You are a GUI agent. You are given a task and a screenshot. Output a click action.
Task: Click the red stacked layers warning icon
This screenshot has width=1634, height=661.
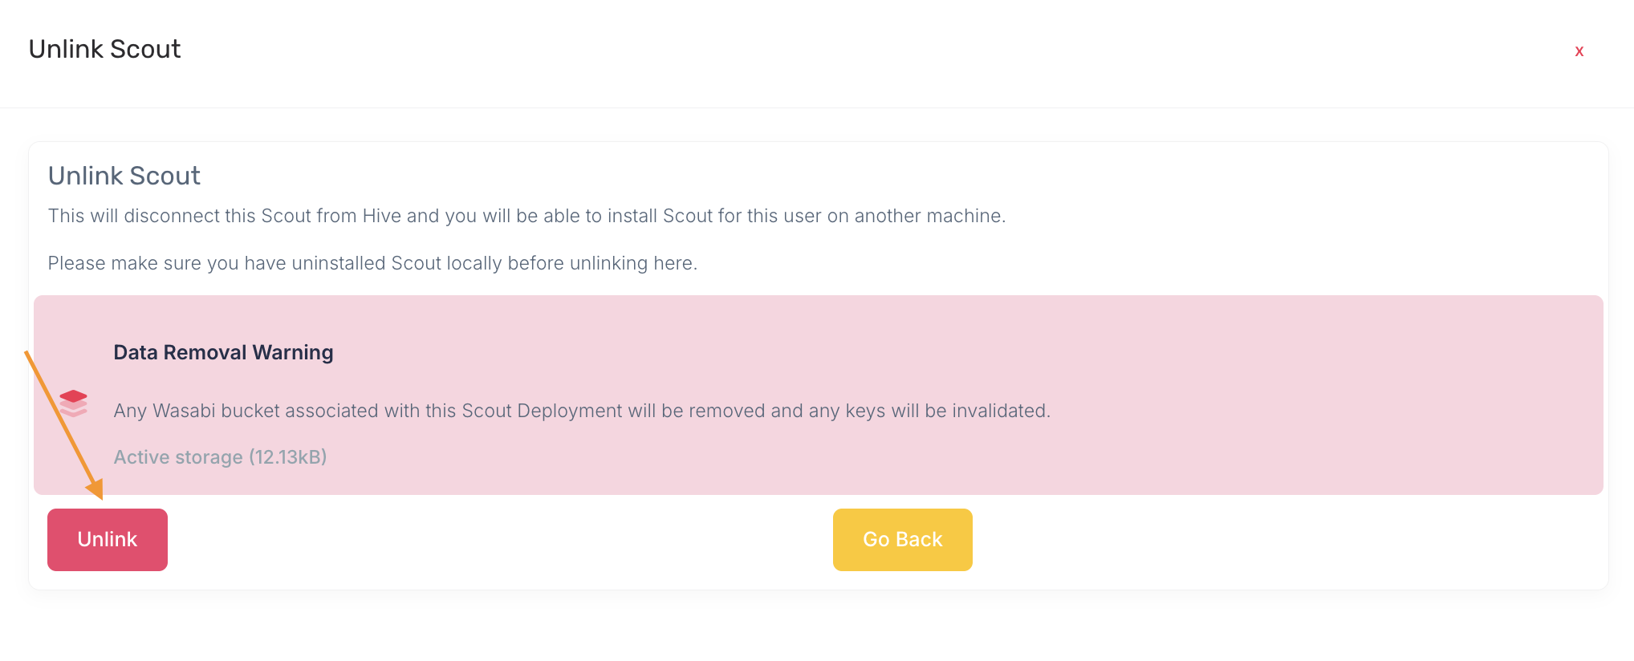[73, 403]
